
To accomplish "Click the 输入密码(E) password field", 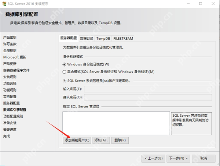I will pos(148,89).
